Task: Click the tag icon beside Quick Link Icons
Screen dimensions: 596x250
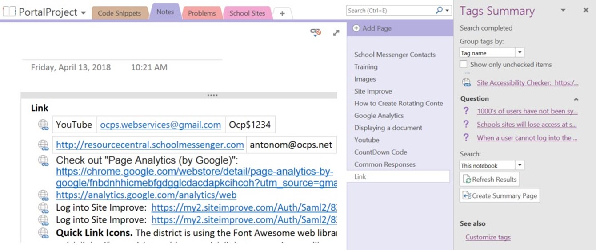Action: click(x=43, y=233)
